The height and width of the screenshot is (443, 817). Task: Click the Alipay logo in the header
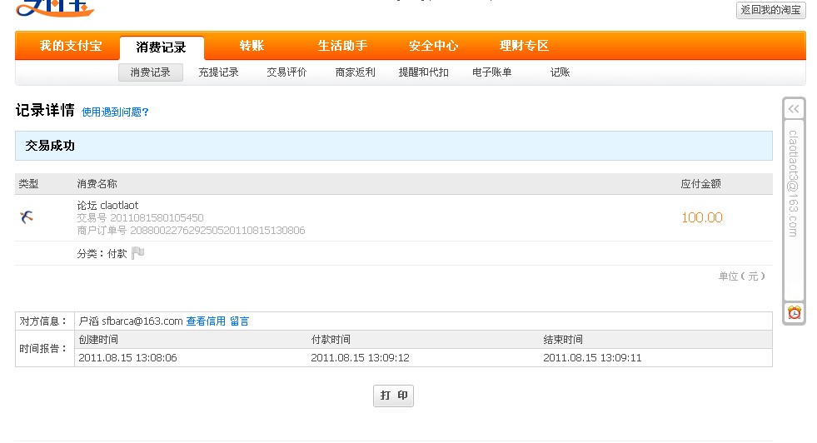pos(55,9)
